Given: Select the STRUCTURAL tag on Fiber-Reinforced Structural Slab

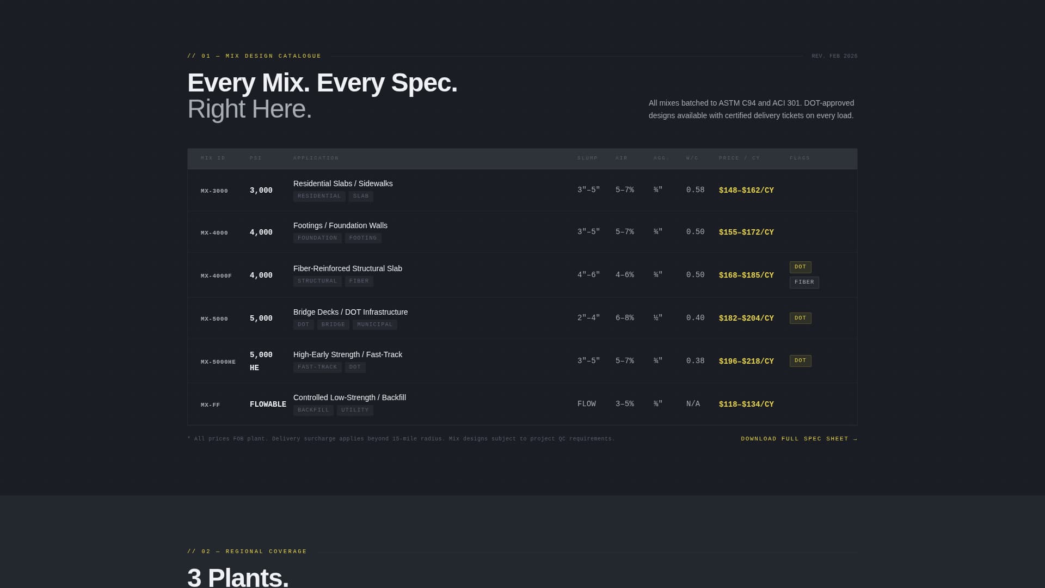Looking at the screenshot, I should (x=317, y=281).
